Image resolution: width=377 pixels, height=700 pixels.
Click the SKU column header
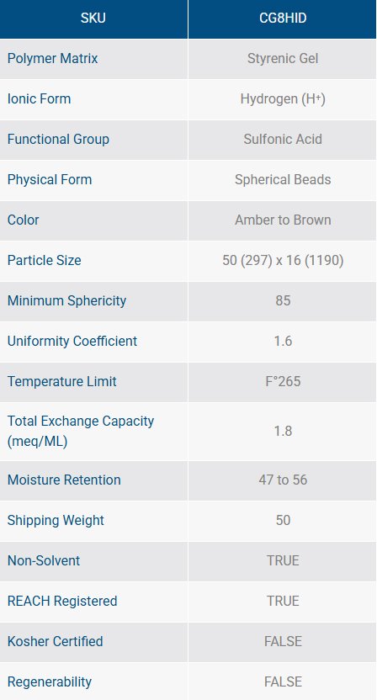tap(93, 19)
